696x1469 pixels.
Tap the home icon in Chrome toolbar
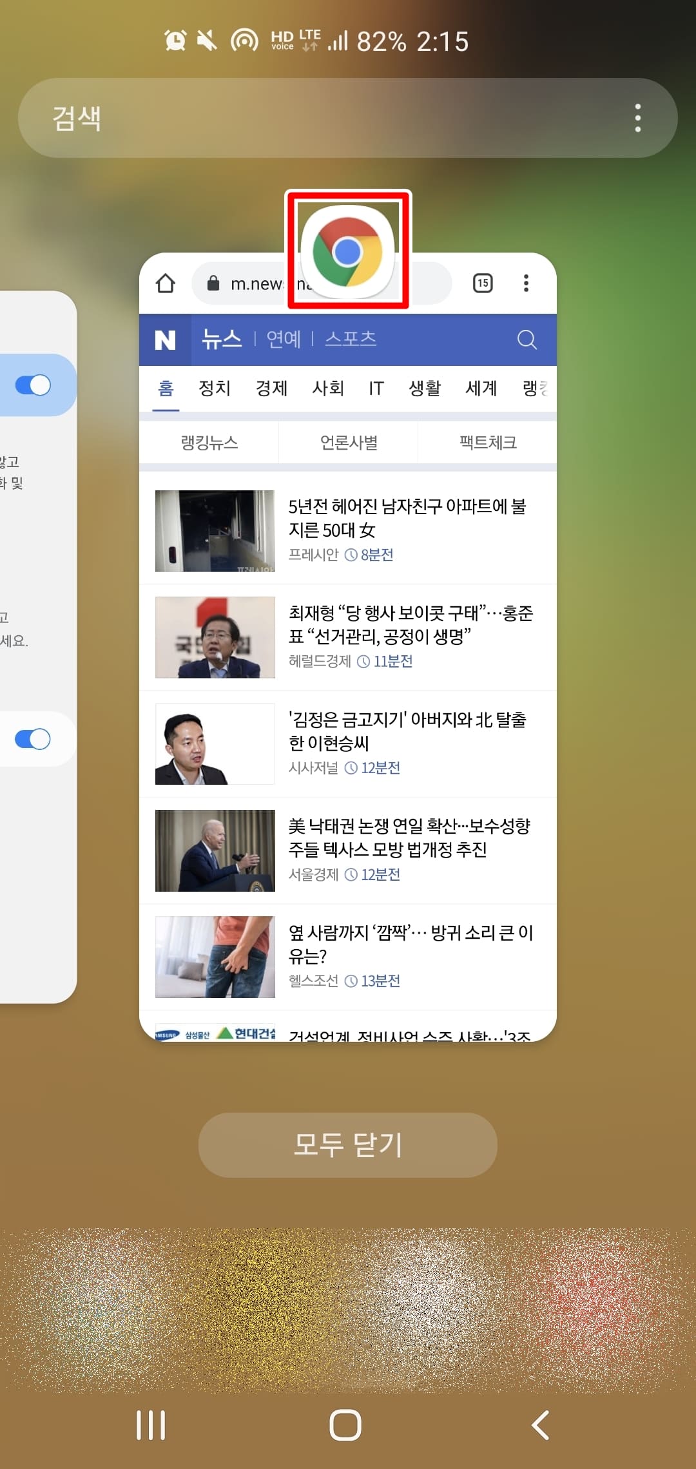[x=166, y=283]
